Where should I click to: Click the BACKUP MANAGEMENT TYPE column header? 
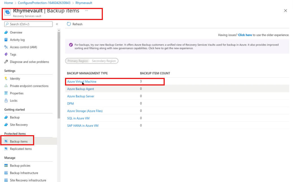pyautogui.click(x=87, y=73)
